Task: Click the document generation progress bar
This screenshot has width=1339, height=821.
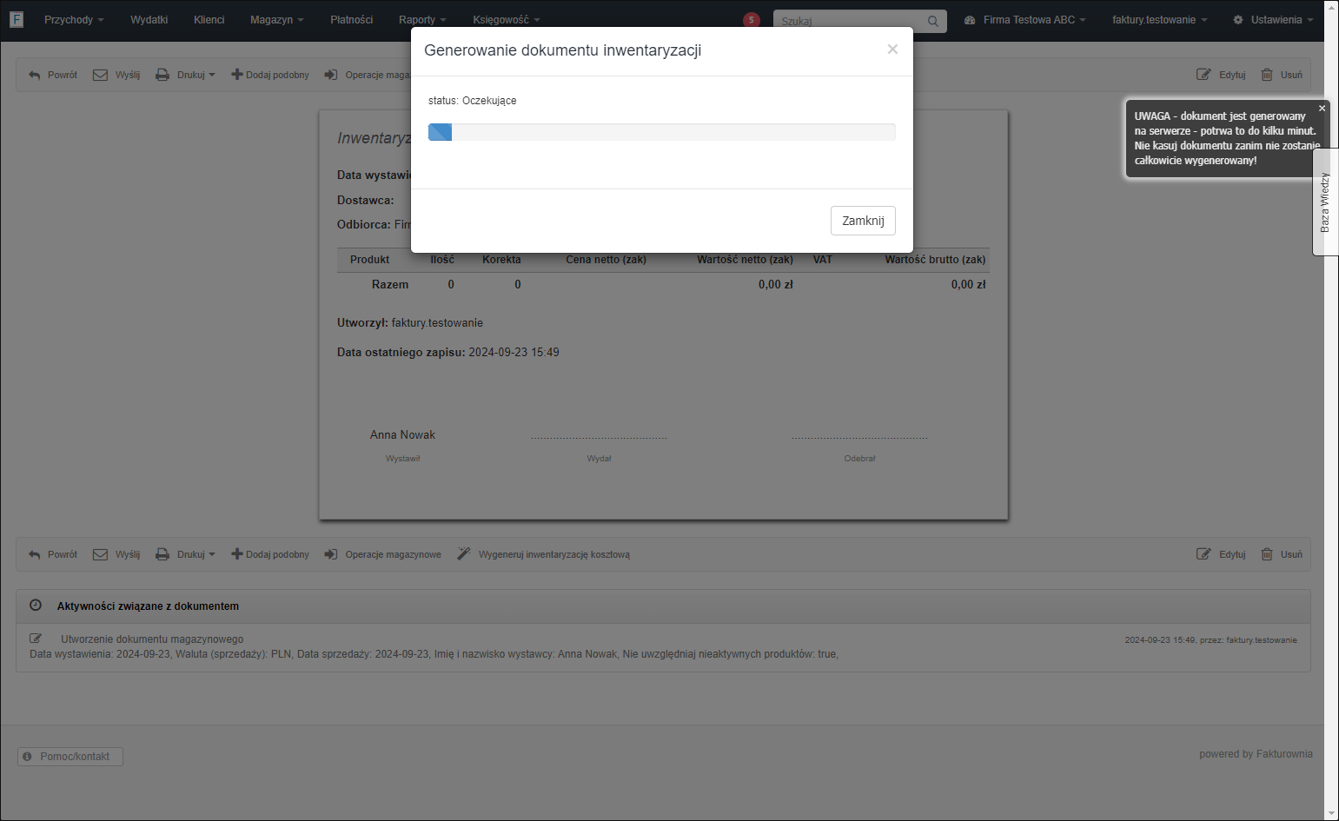Action: coord(662,132)
